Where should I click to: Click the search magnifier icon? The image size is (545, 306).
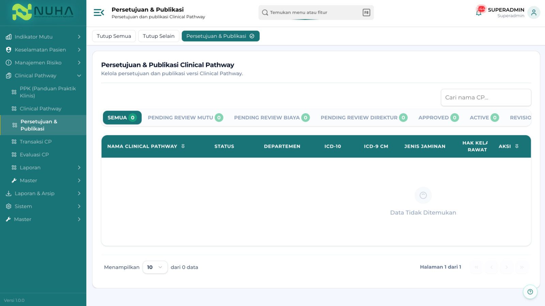[265, 13]
